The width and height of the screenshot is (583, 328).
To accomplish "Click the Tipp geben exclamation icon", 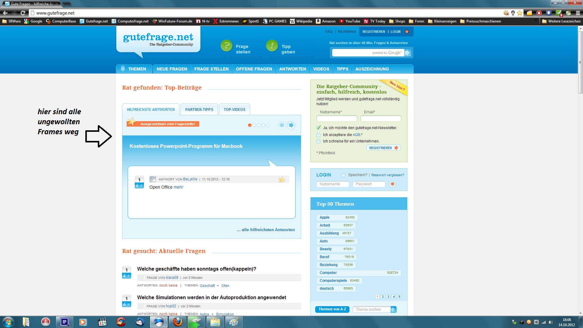I will click(x=272, y=46).
